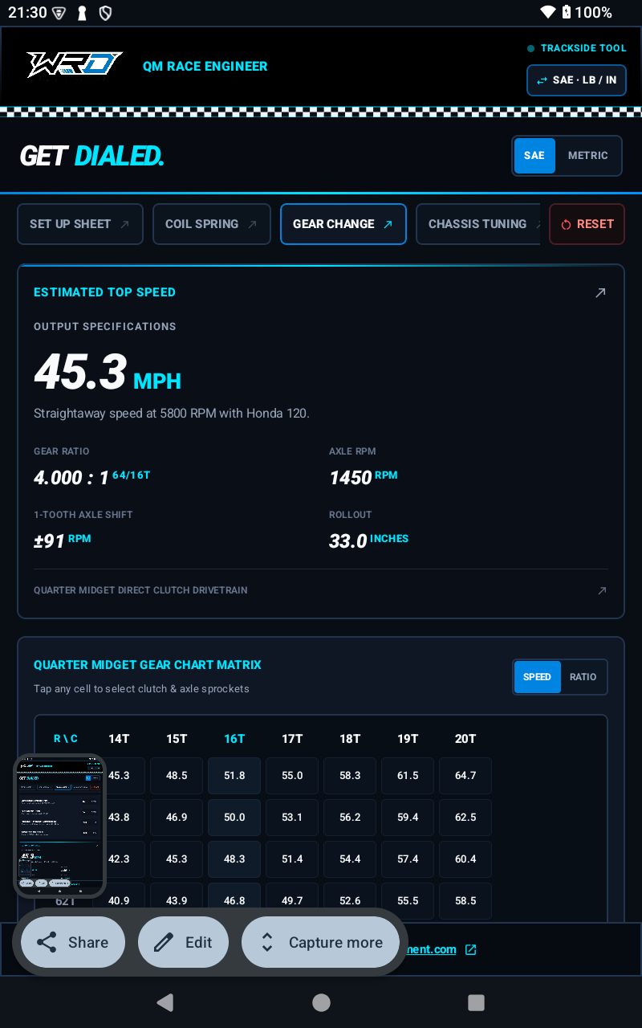This screenshot has height=1028, width=642.
Task: Reset values with the RESET button
Action: (587, 224)
